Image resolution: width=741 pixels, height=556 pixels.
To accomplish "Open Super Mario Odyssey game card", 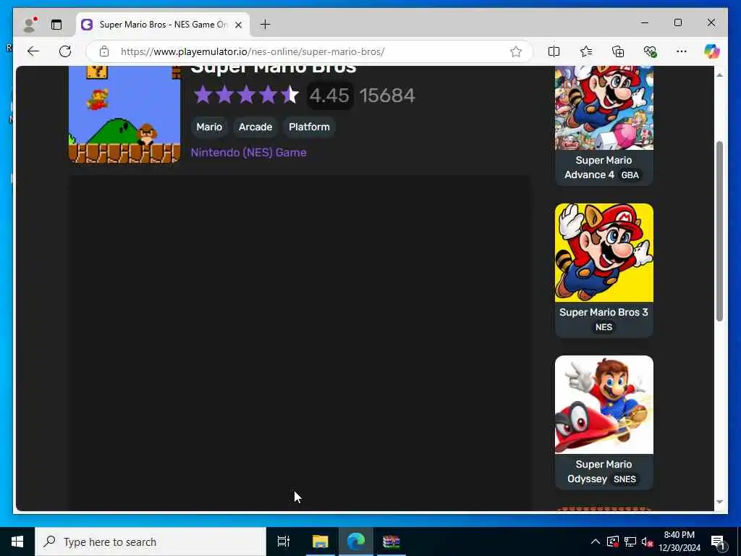I will pos(604,423).
